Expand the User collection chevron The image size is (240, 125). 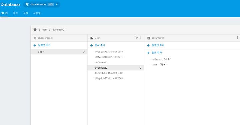(x=84, y=52)
